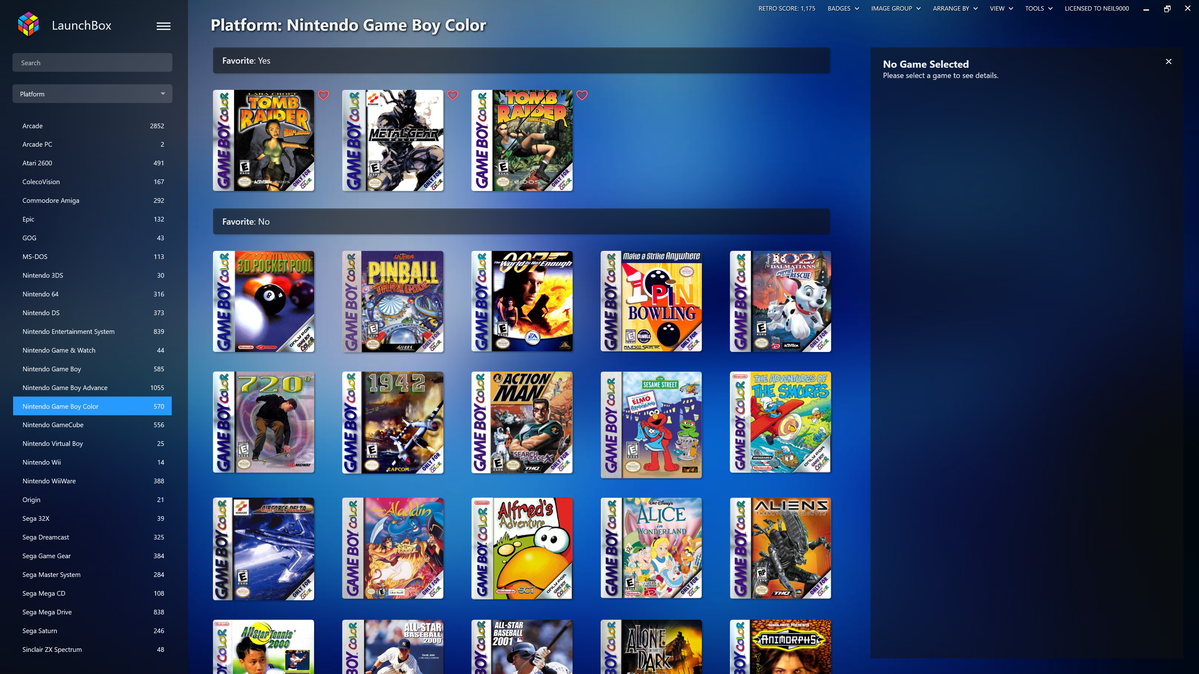
Task: Unfavorite Tomb Raider Curse of the Sword heart
Action: coord(323,95)
